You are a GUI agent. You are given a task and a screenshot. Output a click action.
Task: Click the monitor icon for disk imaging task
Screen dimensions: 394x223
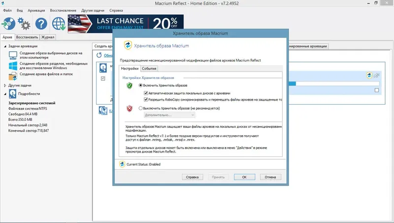tap(13, 55)
